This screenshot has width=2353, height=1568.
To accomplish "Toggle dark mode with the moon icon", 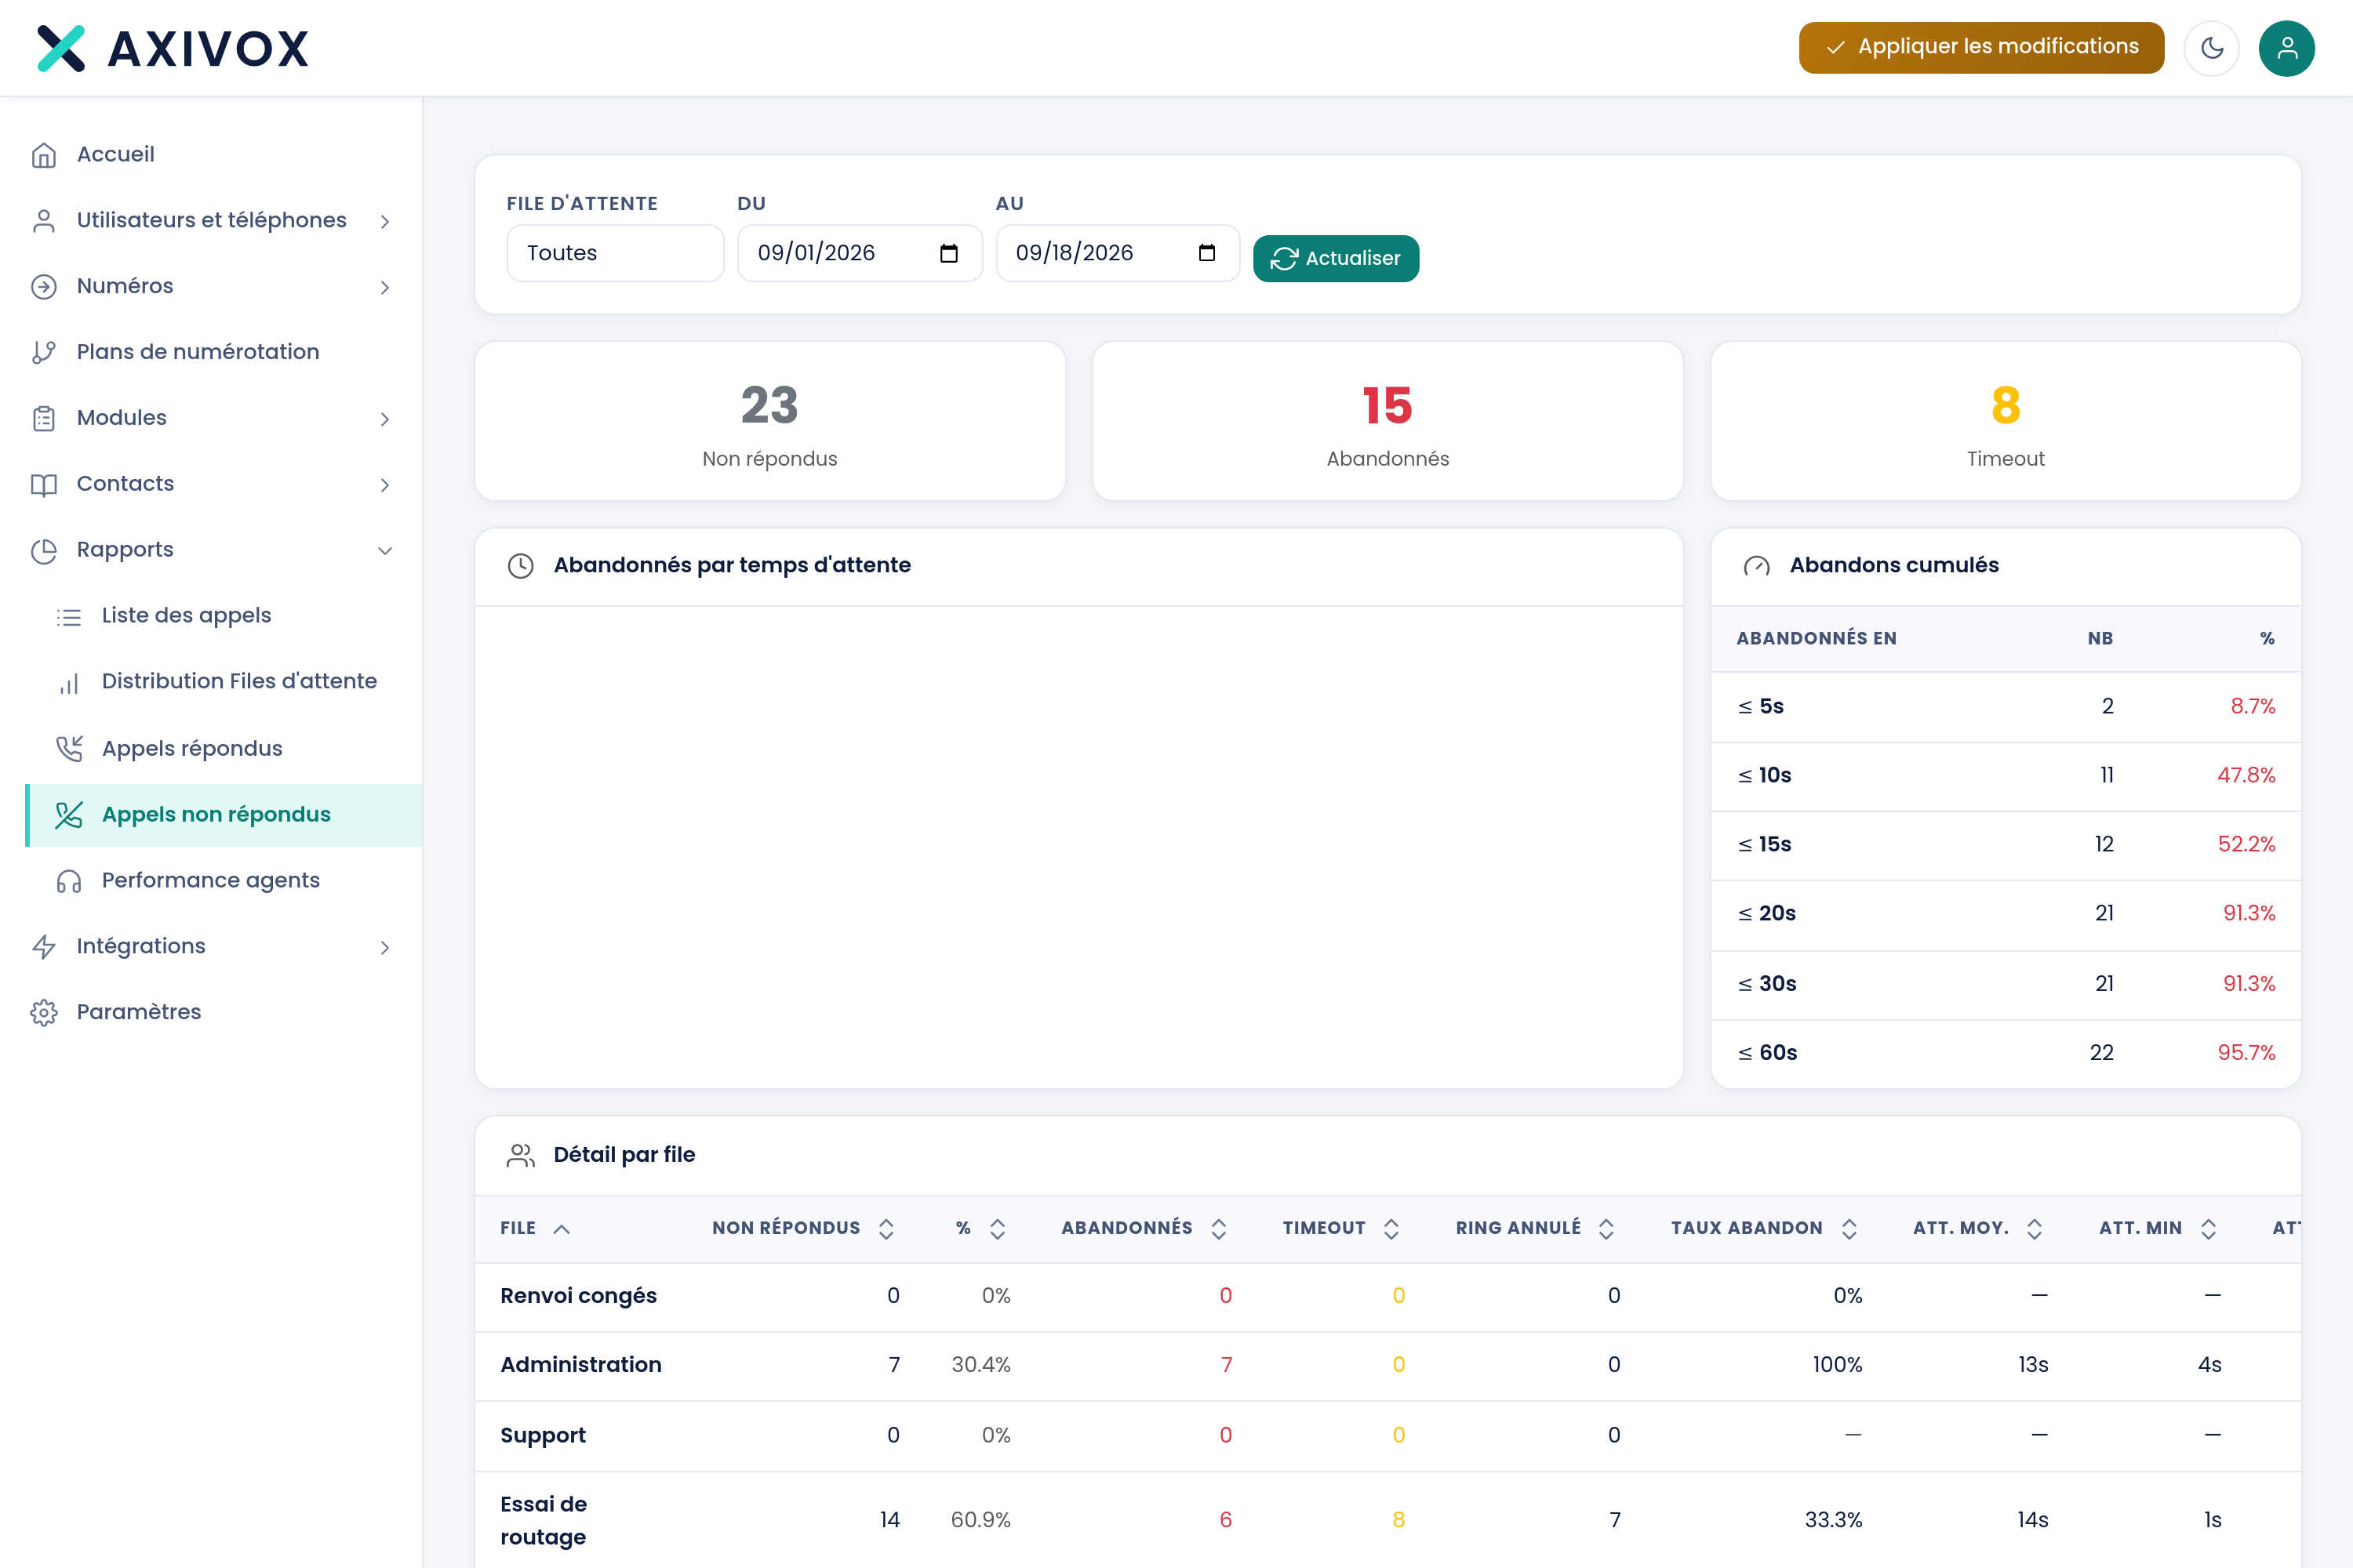I will 2211,48.
